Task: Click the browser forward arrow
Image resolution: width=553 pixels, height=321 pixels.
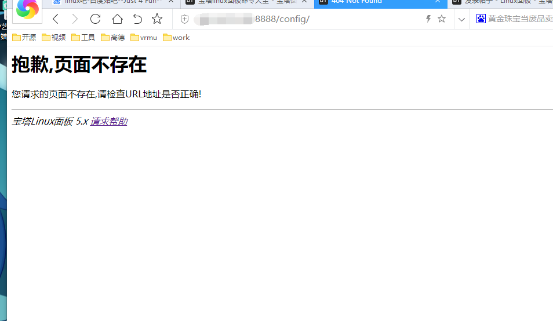Action: click(75, 19)
